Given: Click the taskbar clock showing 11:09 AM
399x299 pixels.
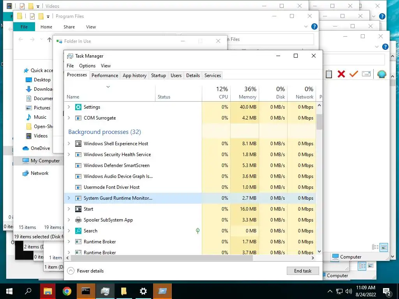Looking at the screenshot, I should point(365,291).
